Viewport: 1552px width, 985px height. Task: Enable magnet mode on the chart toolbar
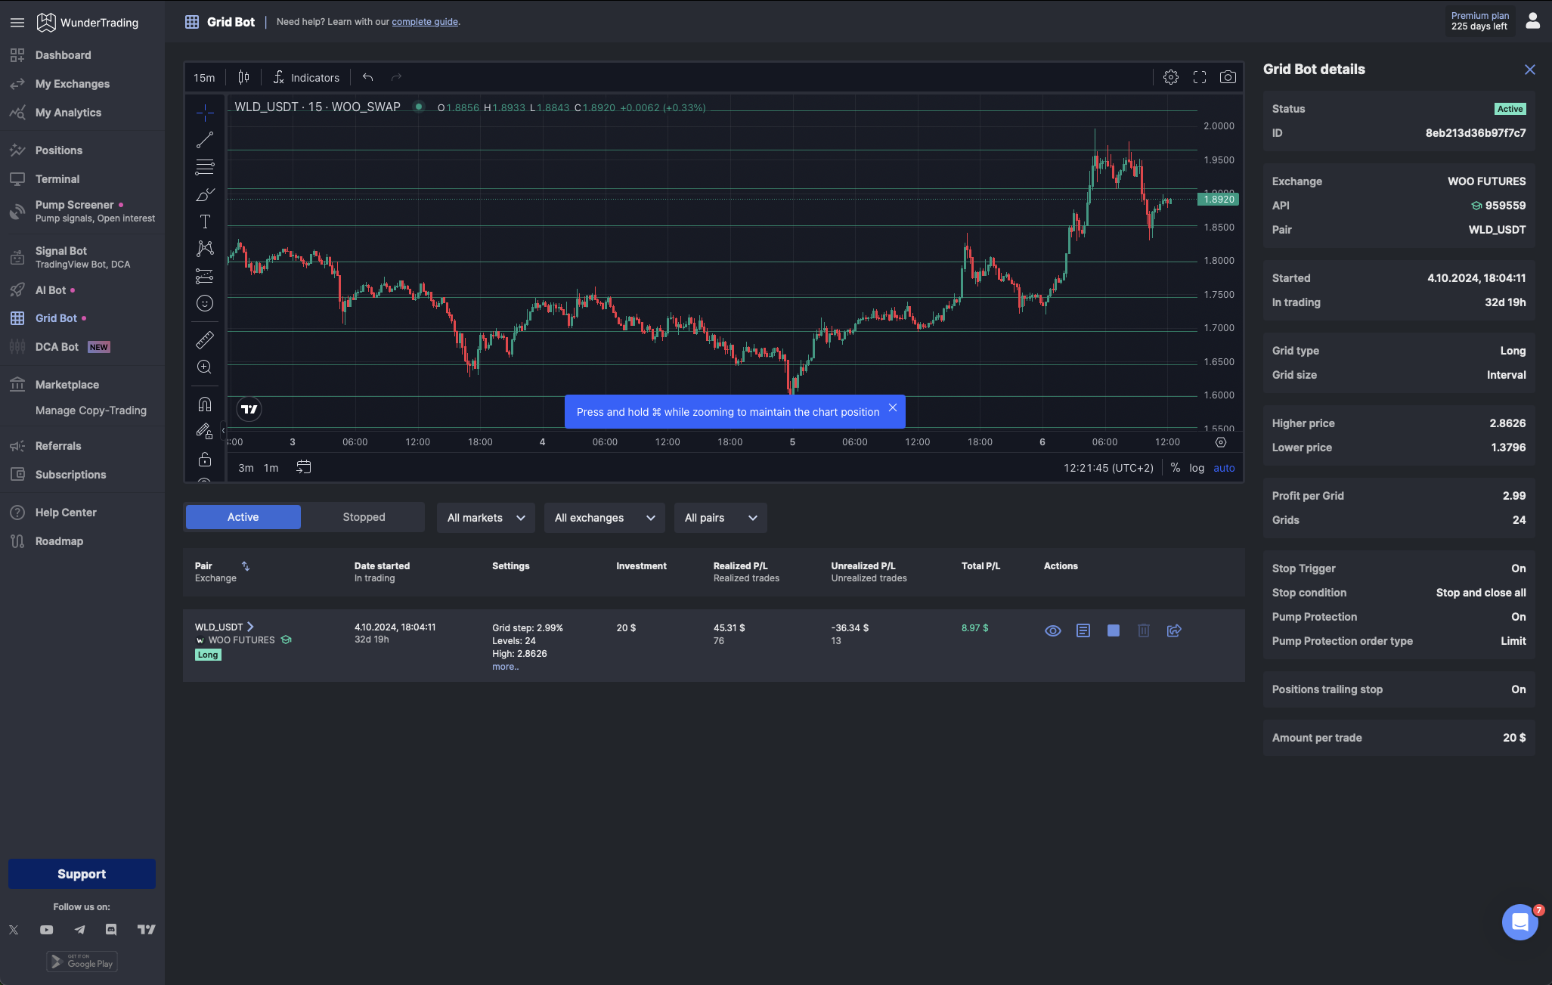pos(205,404)
